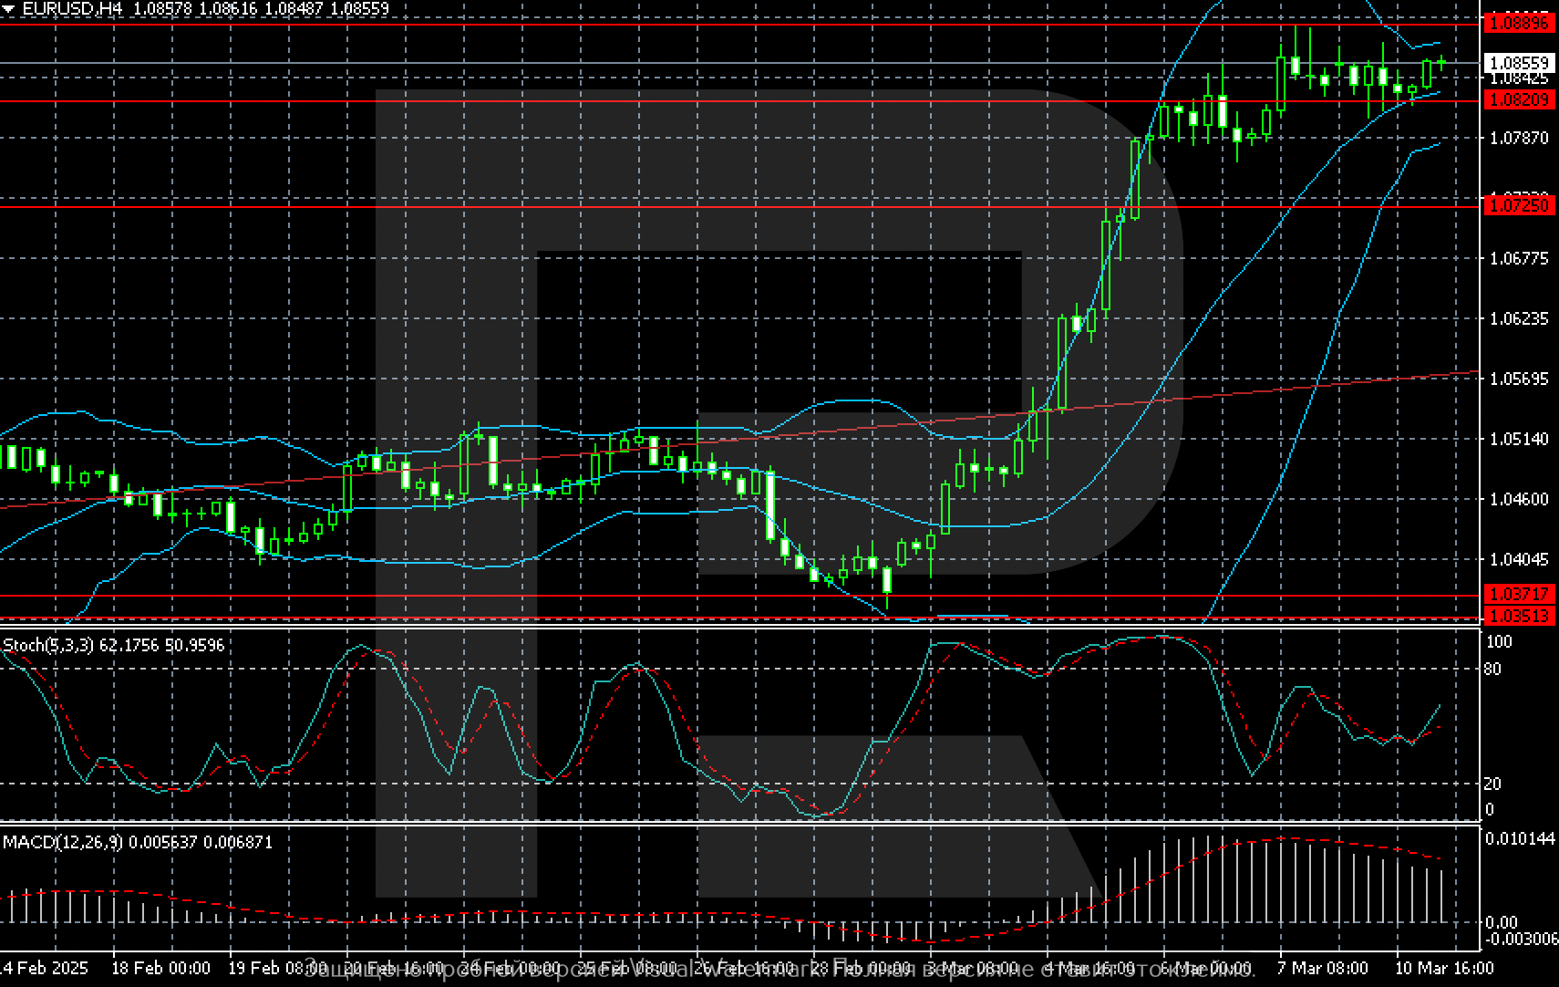Click the MACD(12,26,9) indicator label

click(62, 843)
